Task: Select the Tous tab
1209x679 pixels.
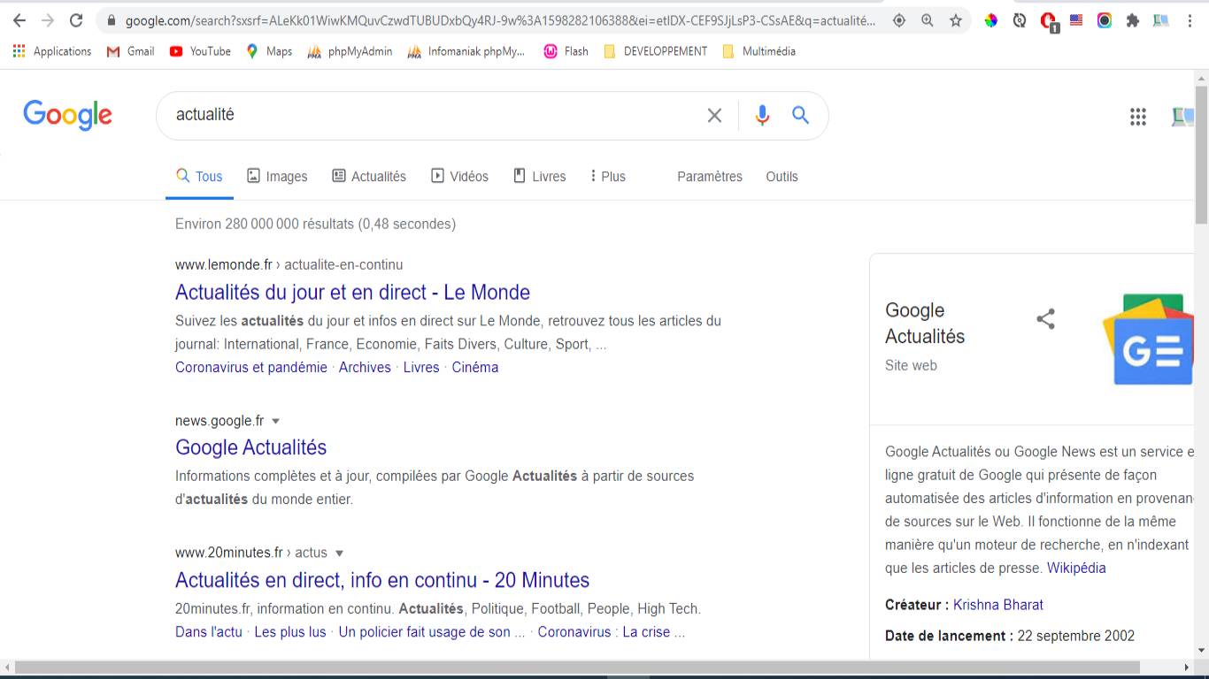Action: pyautogui.click(x=199, y=176)
